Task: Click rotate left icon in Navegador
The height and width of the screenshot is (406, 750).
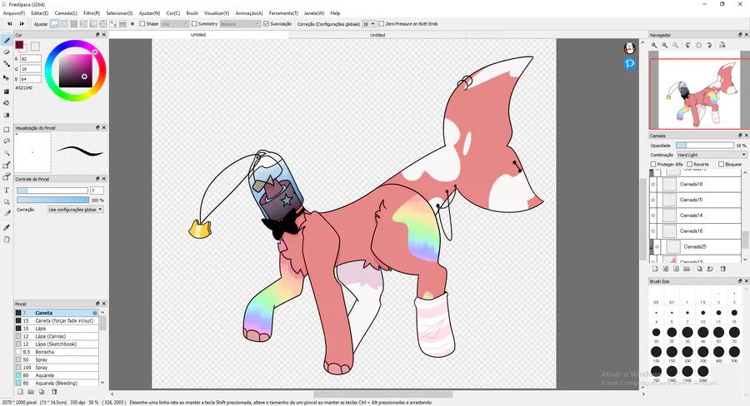Action: tap(687, 45)
